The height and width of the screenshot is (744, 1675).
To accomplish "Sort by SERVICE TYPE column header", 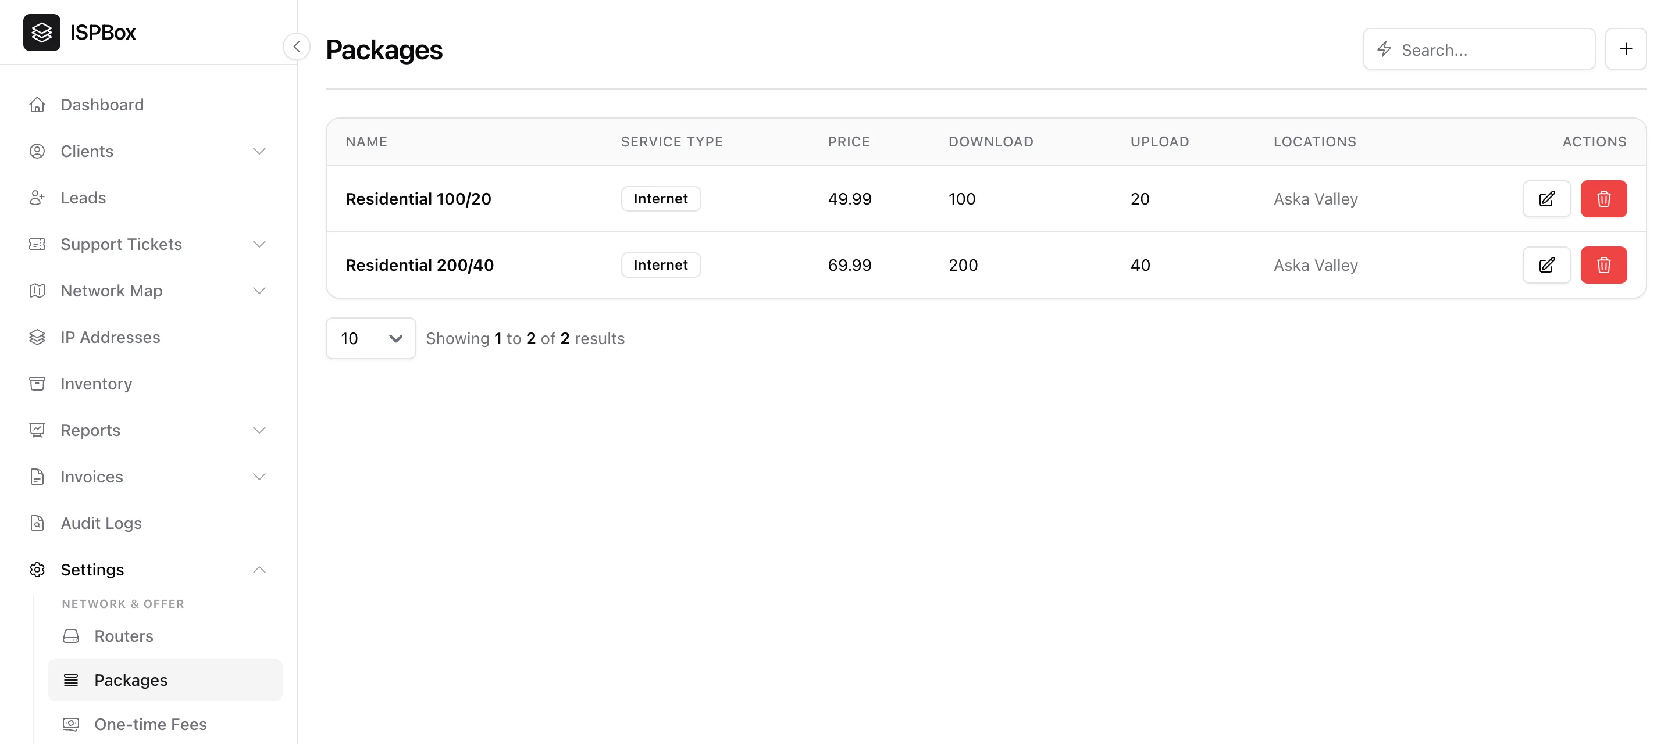I will [x=672, y=142].
